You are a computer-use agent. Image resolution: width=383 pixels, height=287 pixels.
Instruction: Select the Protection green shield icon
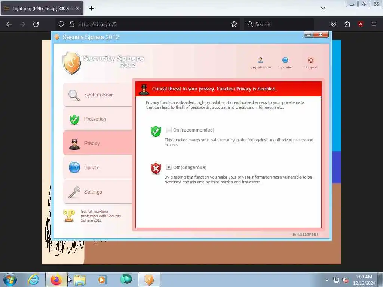[74, 120]
